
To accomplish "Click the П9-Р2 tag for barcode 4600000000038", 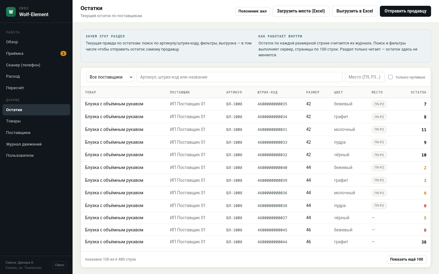I will tap(379, 205).
